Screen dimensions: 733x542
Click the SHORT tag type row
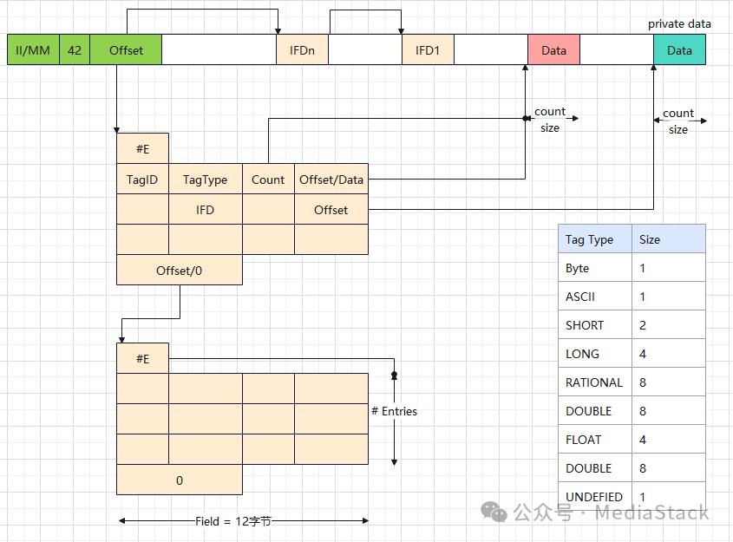(x=632, y=324)
